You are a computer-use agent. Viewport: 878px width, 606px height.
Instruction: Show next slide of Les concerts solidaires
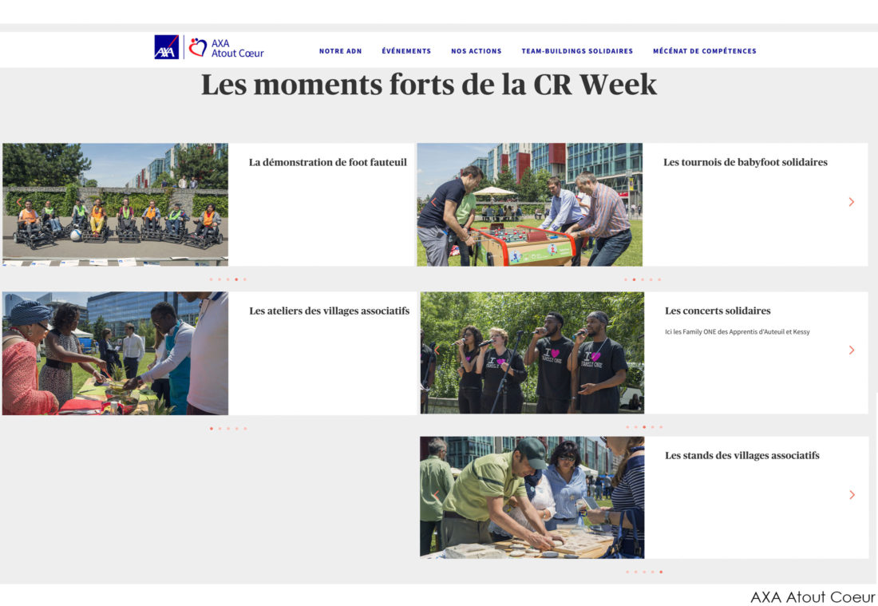pyautogui.click(x=851, y=350)
